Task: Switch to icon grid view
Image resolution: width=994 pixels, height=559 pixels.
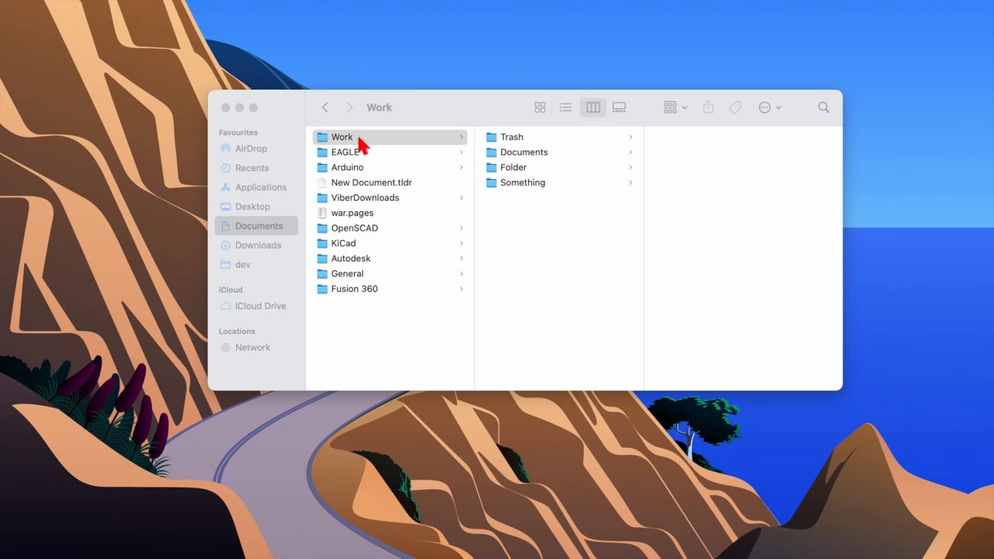Action: 540,107
